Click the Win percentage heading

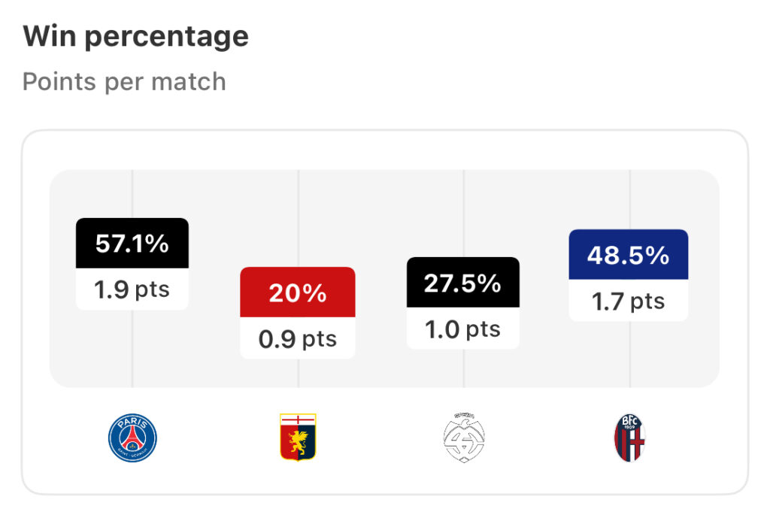pyautogui.click(x=136, y=37)
